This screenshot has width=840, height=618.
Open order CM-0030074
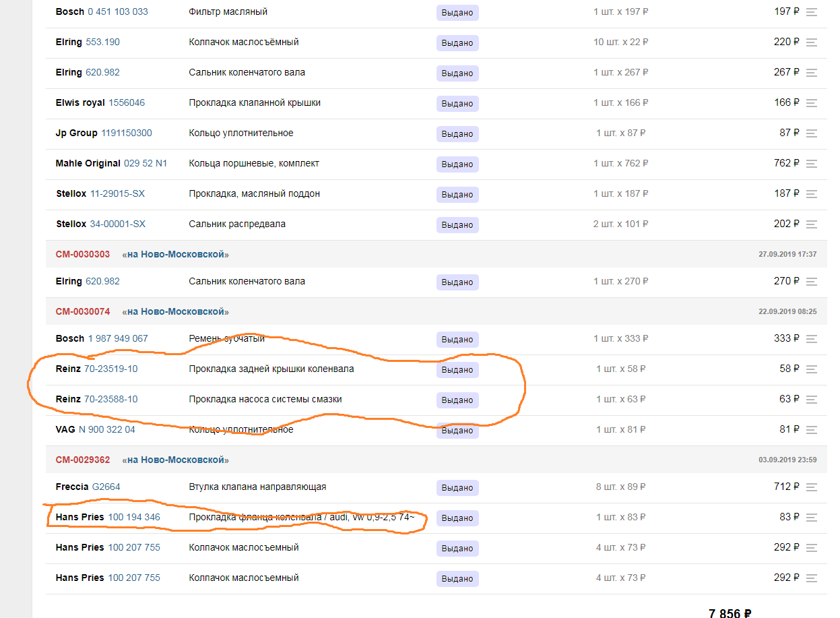click(83, 311)
